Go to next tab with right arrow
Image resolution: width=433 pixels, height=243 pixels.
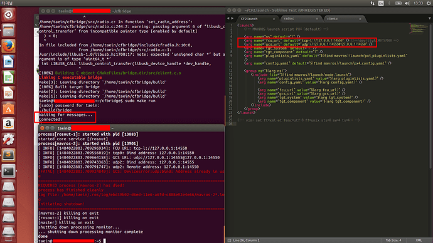click(232, 18)
